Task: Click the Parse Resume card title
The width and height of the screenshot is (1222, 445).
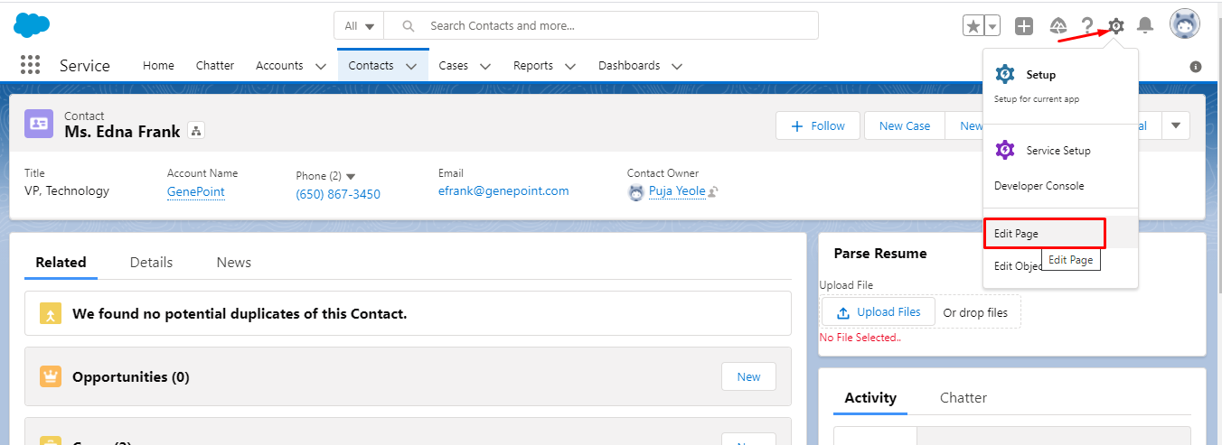Action: pos(880,254)
